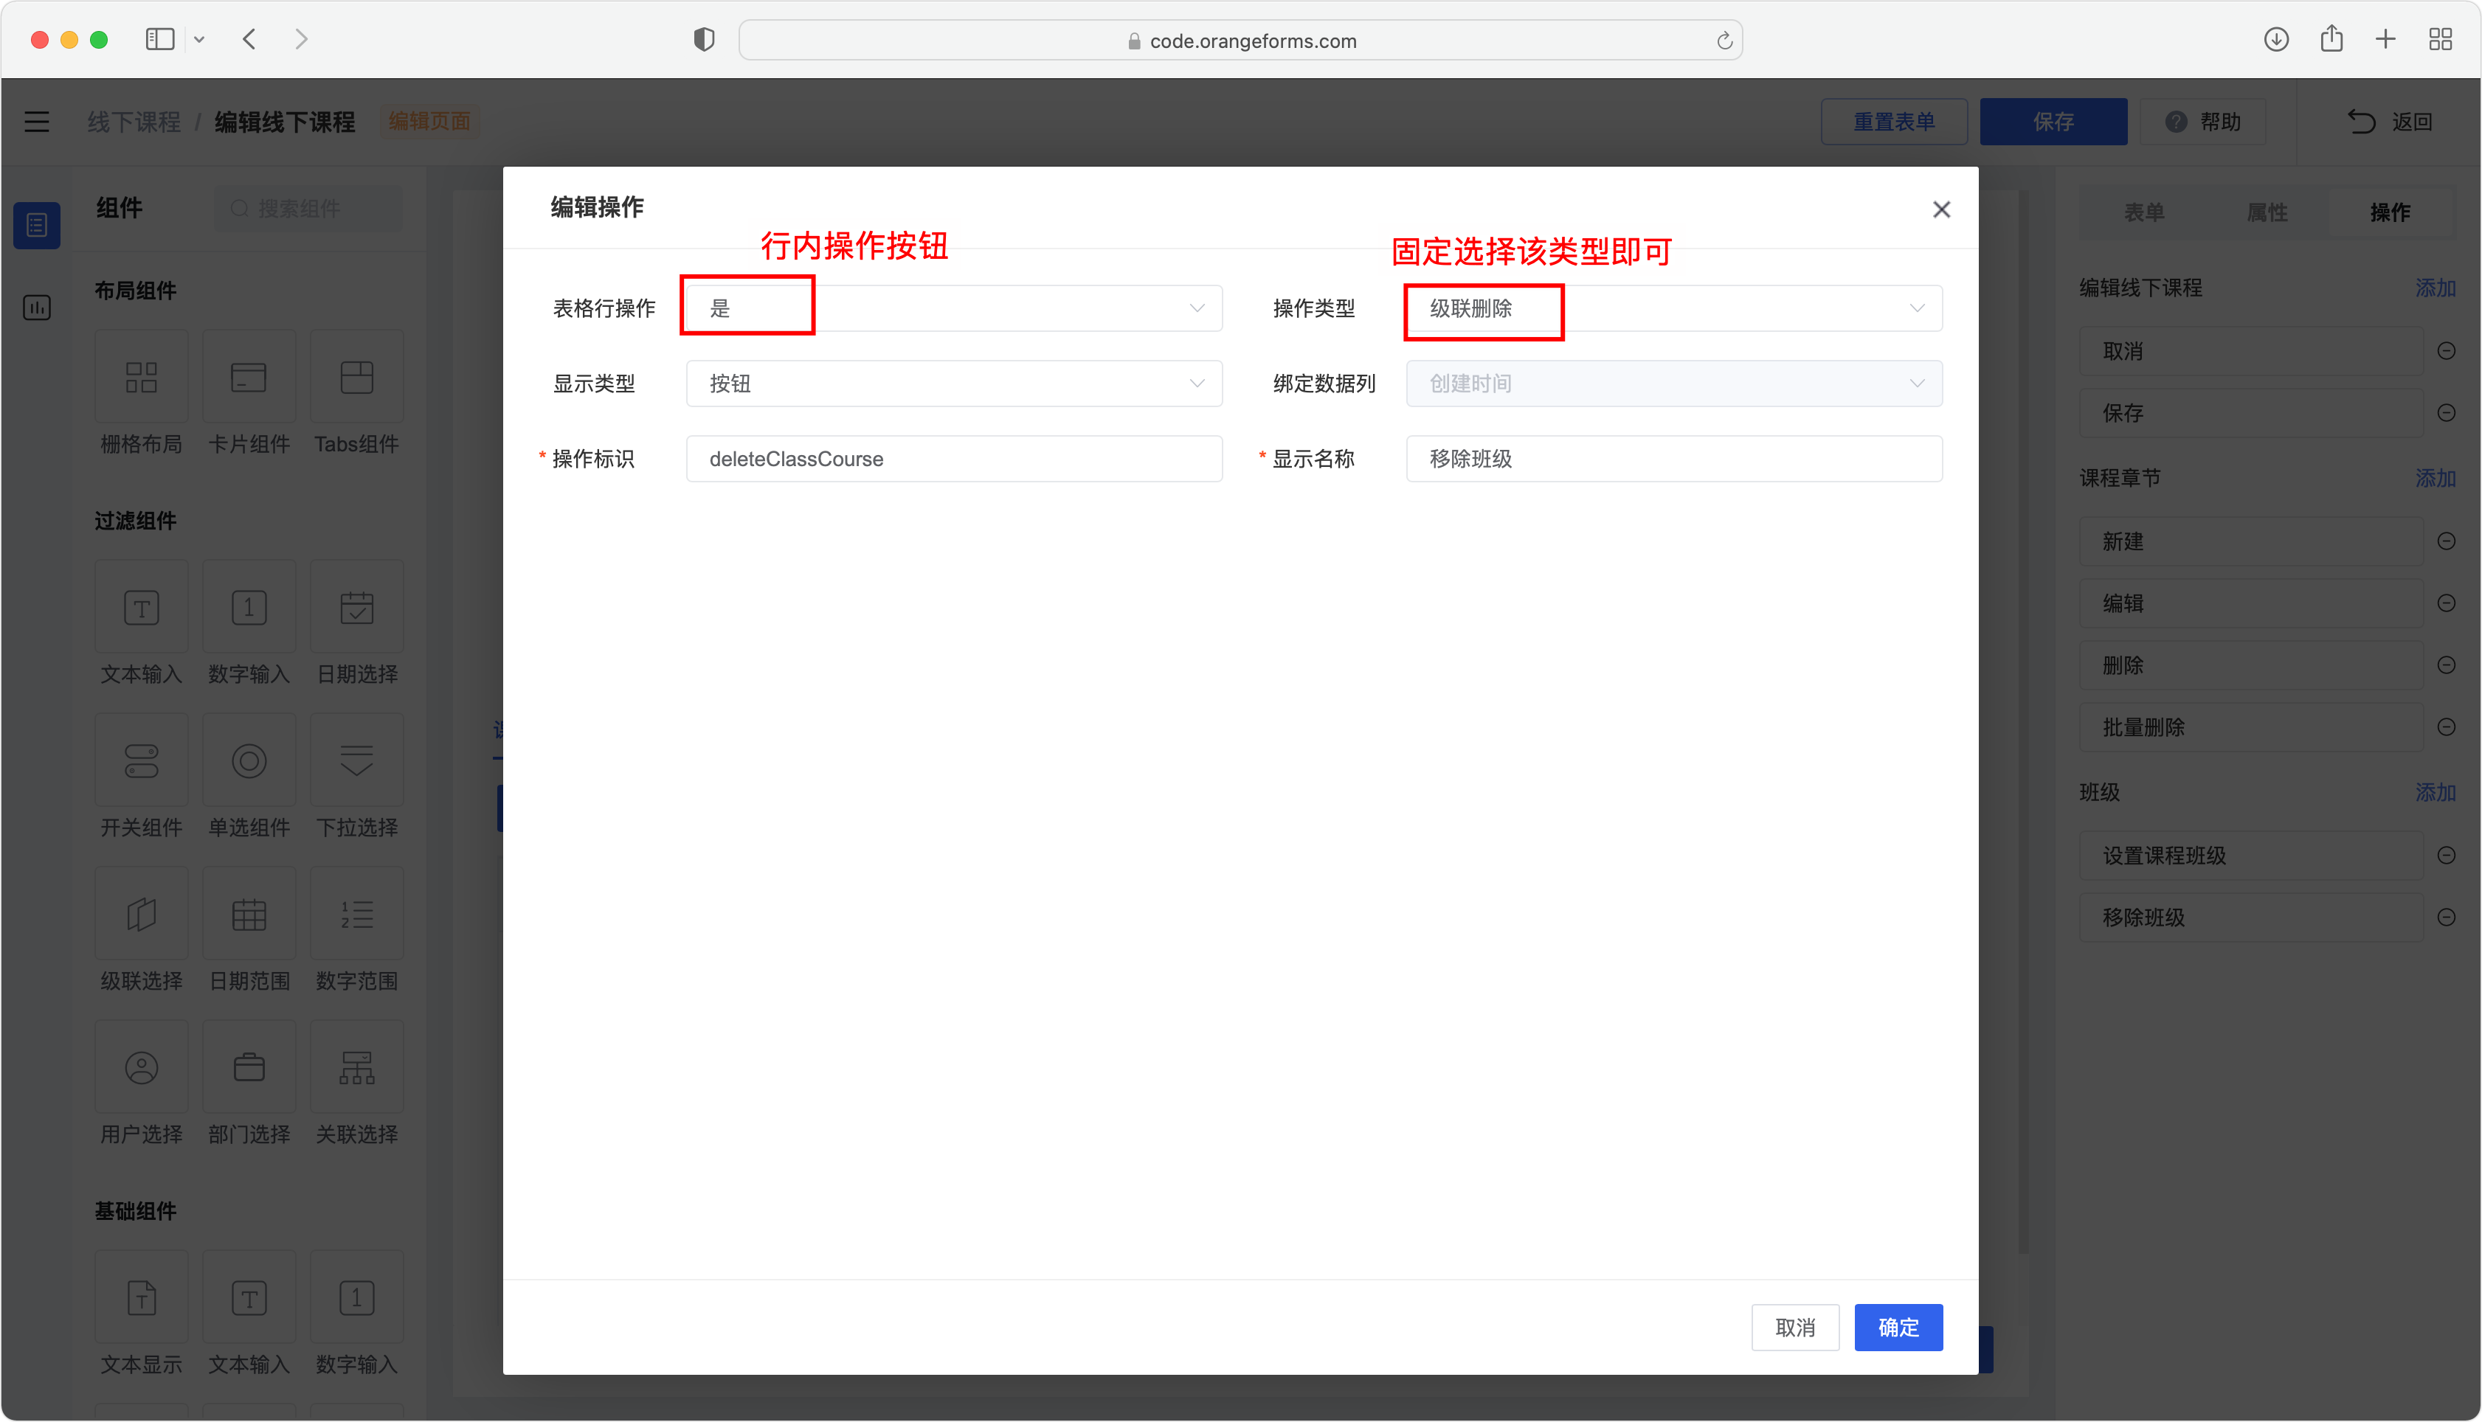The image size is (2482, 1422).
Task: Open the 帮助 help button
Action: click(x=2202, y=121)
